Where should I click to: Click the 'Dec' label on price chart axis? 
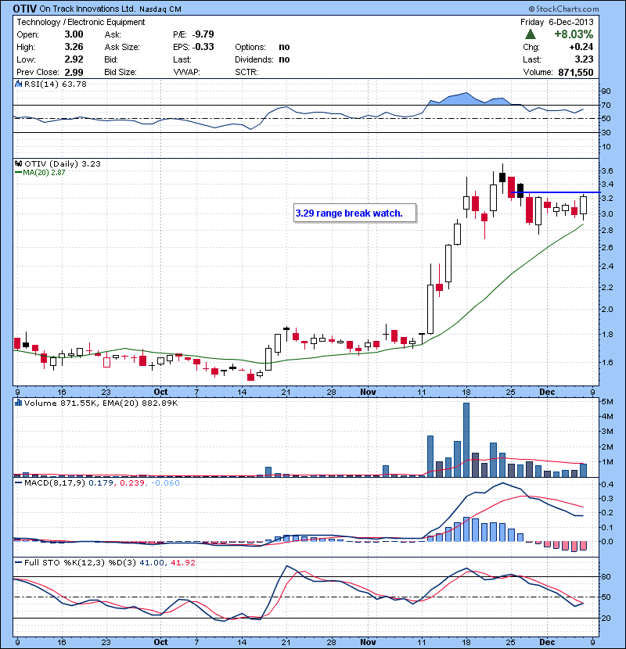(x=547, y=392)
